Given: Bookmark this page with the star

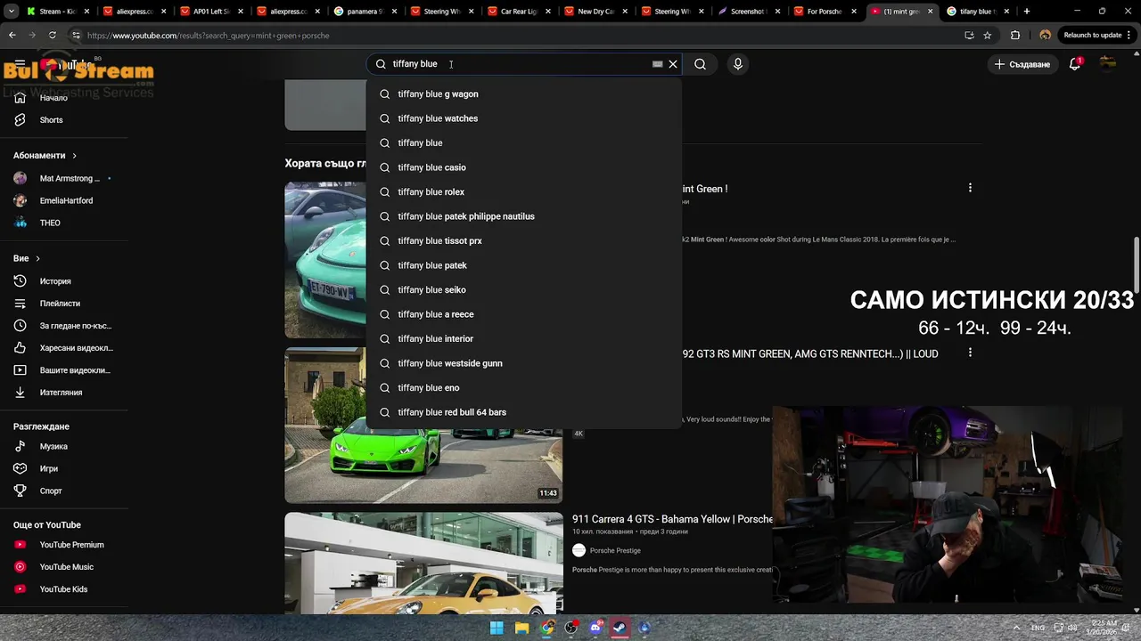Looking at the screenshot, I should pyautogui.click(x=987, y=35).
